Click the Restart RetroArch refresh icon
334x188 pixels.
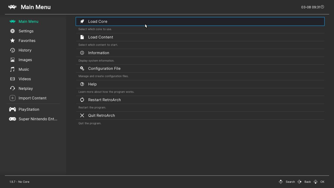click(82, 100)
